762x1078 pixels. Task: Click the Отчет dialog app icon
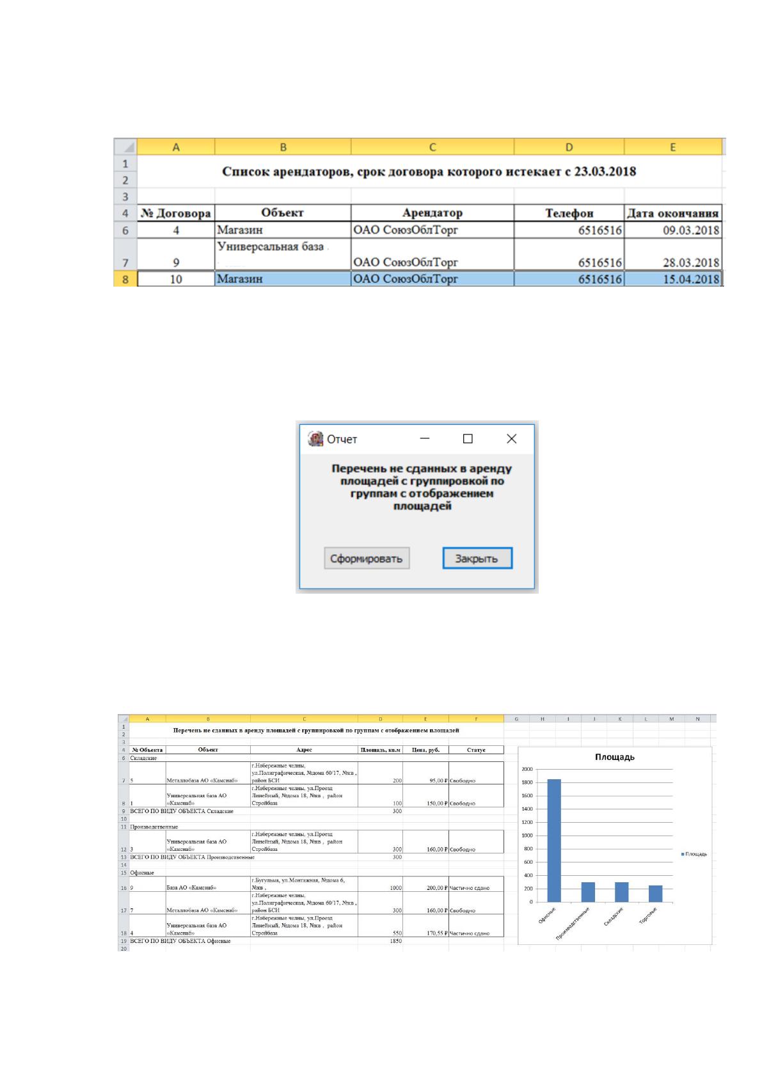pos(315,439)
